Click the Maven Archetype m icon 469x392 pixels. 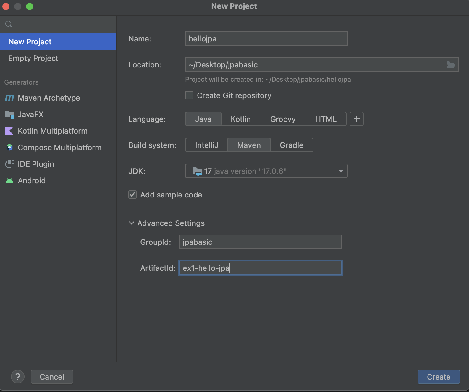9,98
